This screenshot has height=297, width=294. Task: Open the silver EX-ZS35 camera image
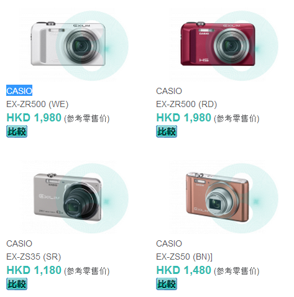pyautogui.click(x=75, y=197)
